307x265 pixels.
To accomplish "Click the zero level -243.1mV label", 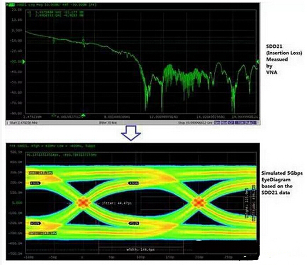I will [x=43, y=233].
